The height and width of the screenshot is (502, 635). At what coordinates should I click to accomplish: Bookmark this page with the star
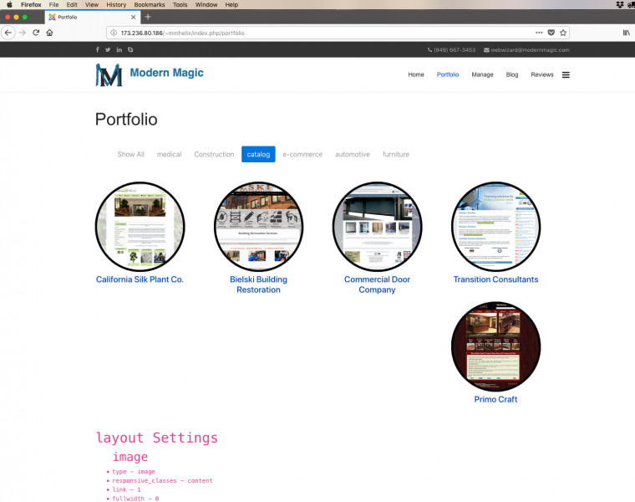pyautogui.click(x=563, y=33)
